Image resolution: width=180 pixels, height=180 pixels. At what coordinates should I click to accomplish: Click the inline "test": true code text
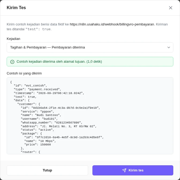(38, 29)
